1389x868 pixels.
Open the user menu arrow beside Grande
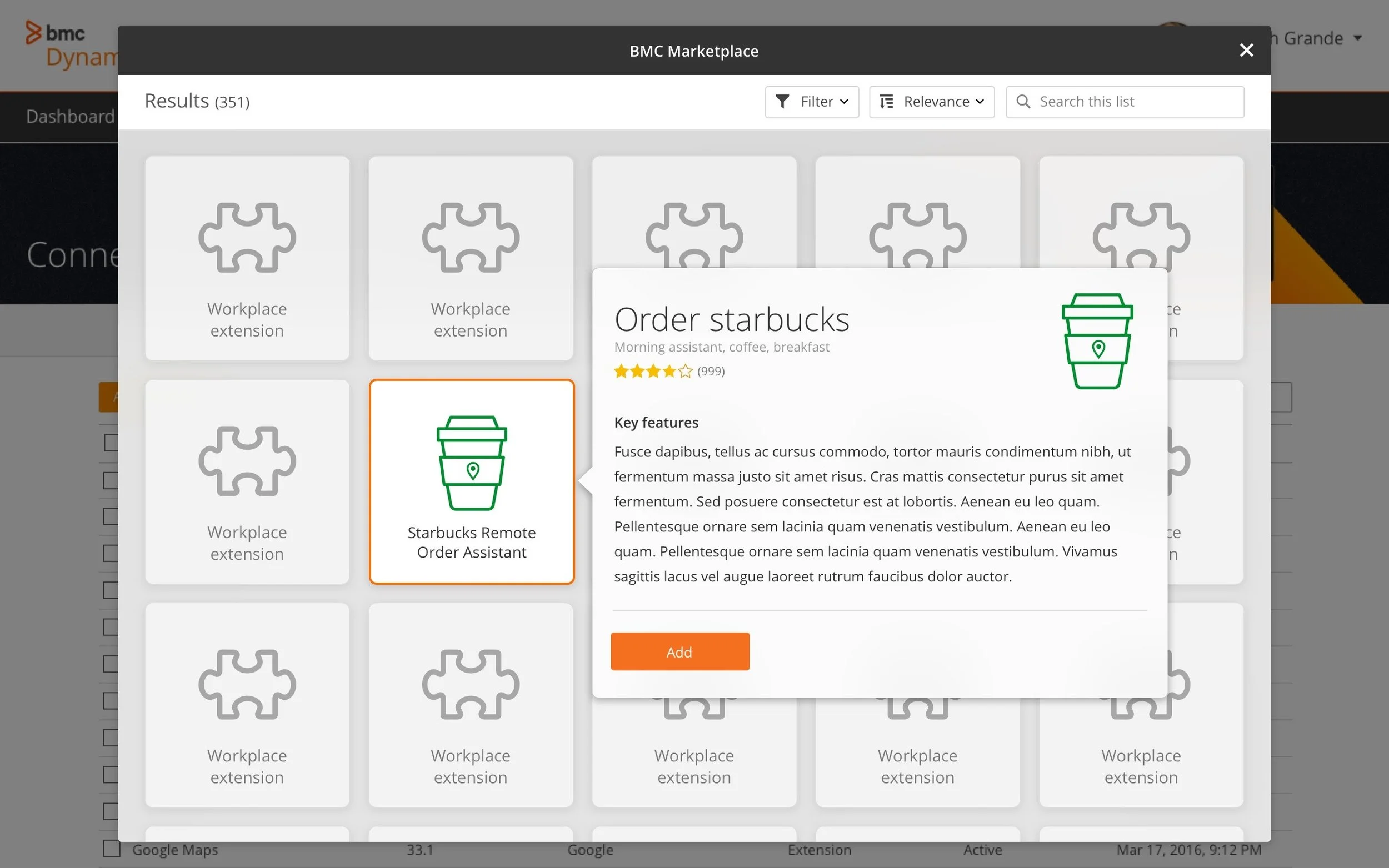(x=1357, y=38)
